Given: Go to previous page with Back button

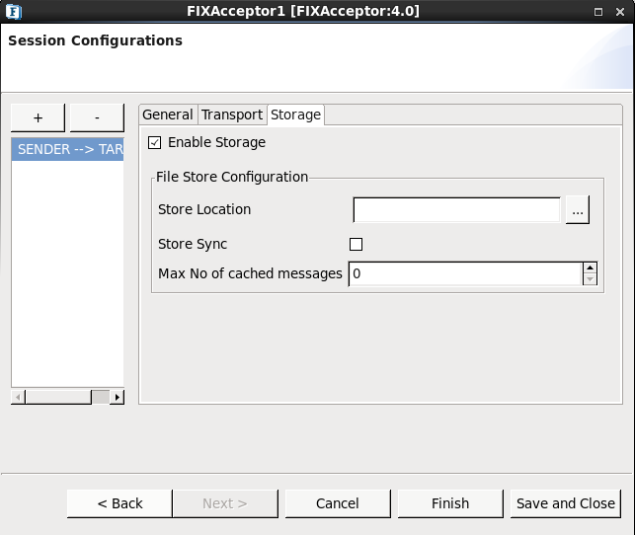Looking at the screenshot, I should point(119,503).
